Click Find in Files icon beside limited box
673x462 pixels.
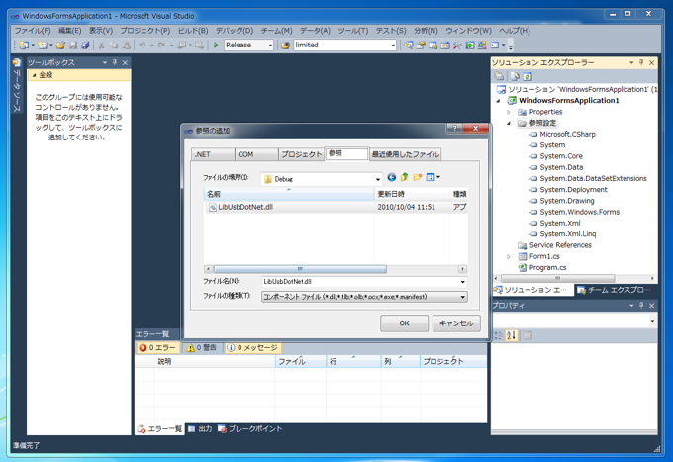(x=285, y=46)
